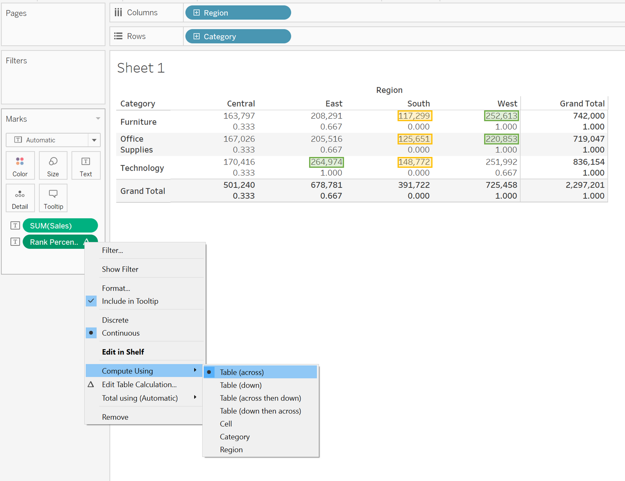Expand the Marks card menu arrow
Image resolution: width=625 pixels, height=481 pixels.
(98, 119)
